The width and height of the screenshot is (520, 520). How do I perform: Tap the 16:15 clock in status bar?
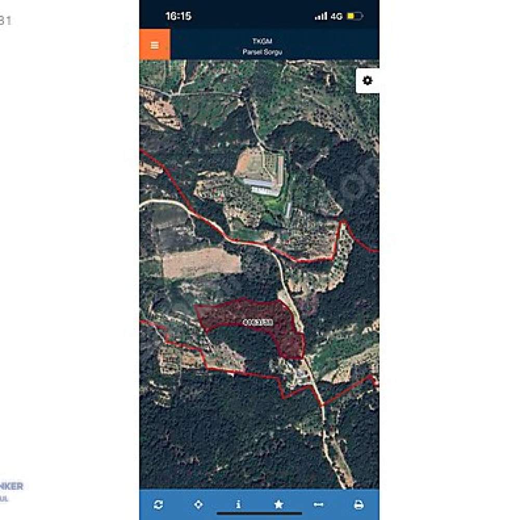[178, 16]
